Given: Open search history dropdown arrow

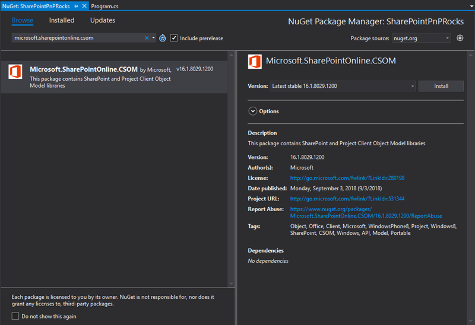Looking at the screenshot, I should tap(153, 38).
